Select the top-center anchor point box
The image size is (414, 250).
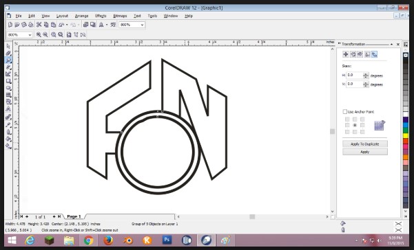tap(355, 120)
